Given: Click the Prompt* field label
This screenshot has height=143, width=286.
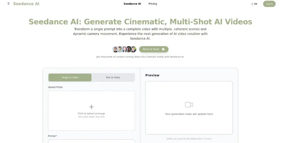Looking at the screenshot, I should coord(53,136).
